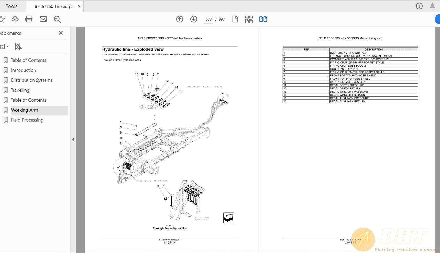Switch to the Tools tab
Screen dimensions: 440x253
tap(12, 6)
